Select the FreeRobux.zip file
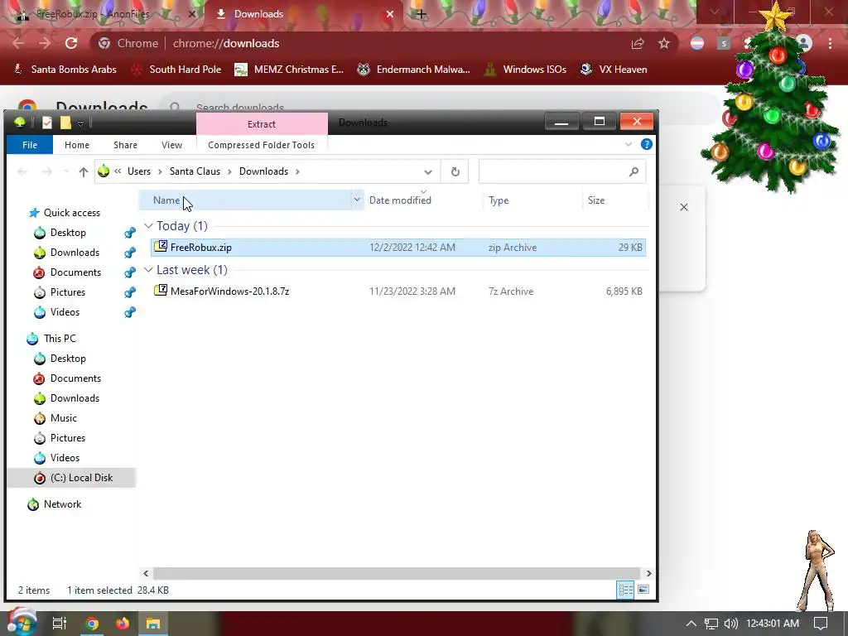Image resolution: width=848 pixels, height=636 pixels. tap(398, 247)
